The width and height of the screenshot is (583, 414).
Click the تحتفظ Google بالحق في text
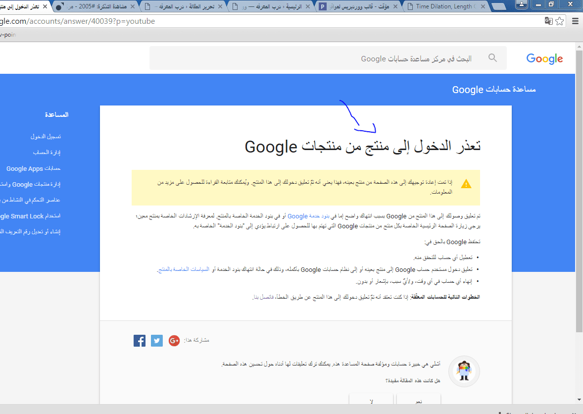coord(452,242)
